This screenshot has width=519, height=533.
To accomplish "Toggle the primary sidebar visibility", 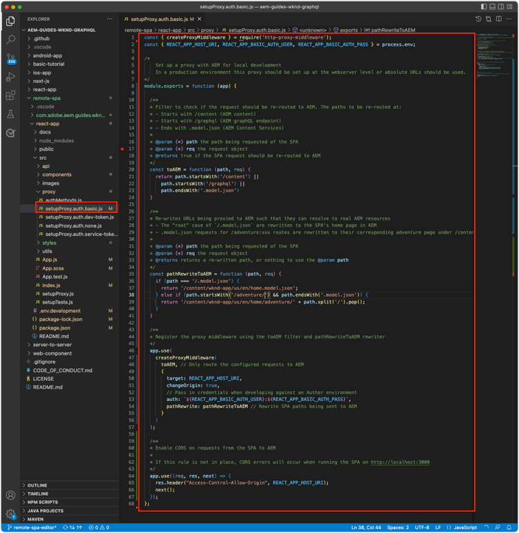I will [x=484, y=7].
